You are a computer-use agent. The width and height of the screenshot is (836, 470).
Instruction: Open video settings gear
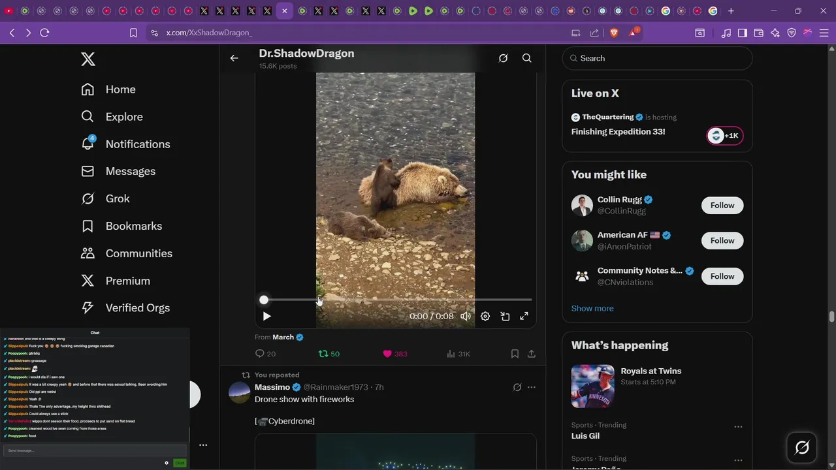(485, 316)
